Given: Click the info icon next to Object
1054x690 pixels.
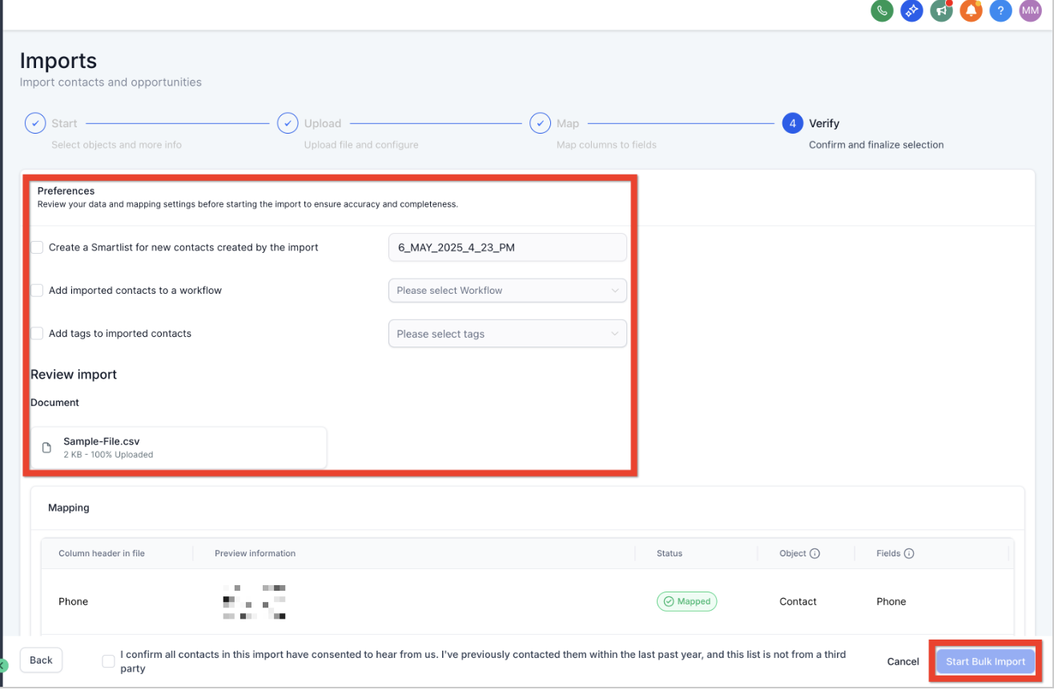Looking at the screenshot, I should [x=815, y=553].
